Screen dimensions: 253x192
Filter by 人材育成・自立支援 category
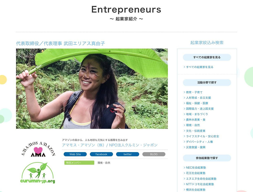[197, 98]
